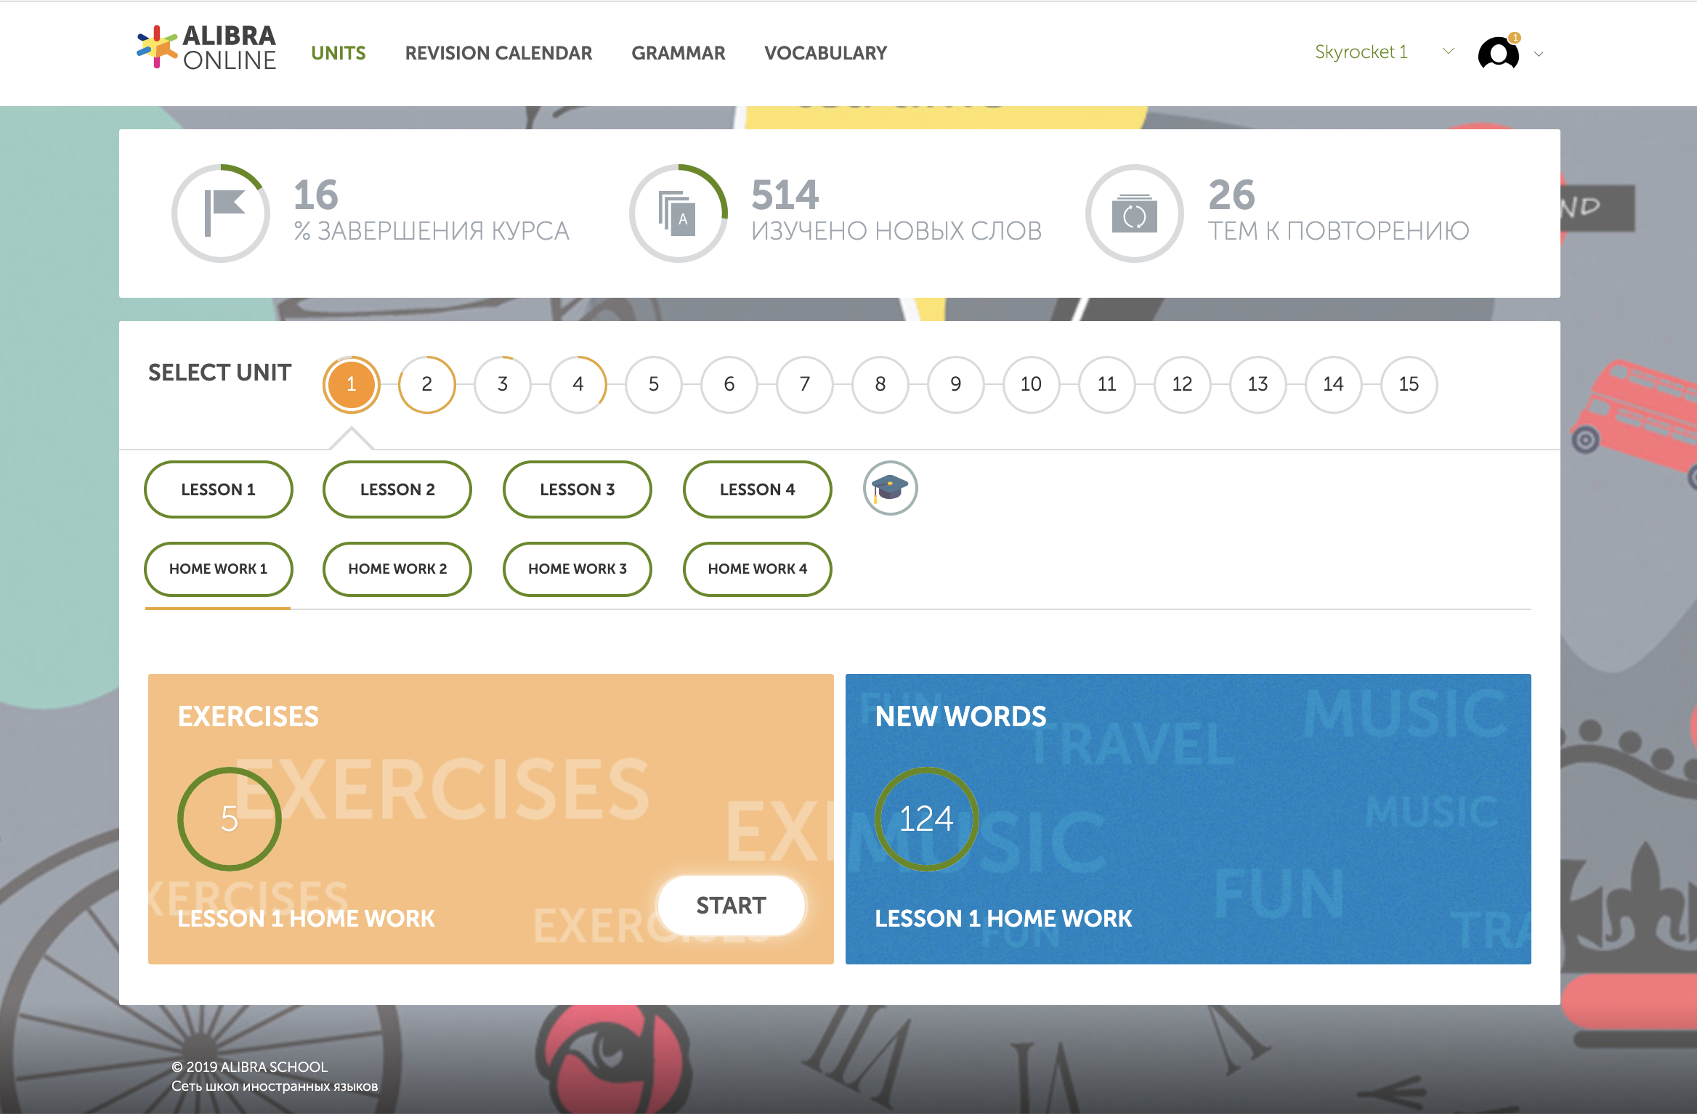Expand the profile chevron next to avatar

click(1538, 54)
